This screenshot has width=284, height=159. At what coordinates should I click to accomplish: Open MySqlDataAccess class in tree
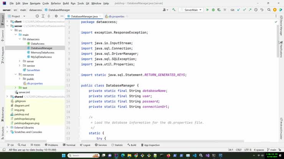41,57
